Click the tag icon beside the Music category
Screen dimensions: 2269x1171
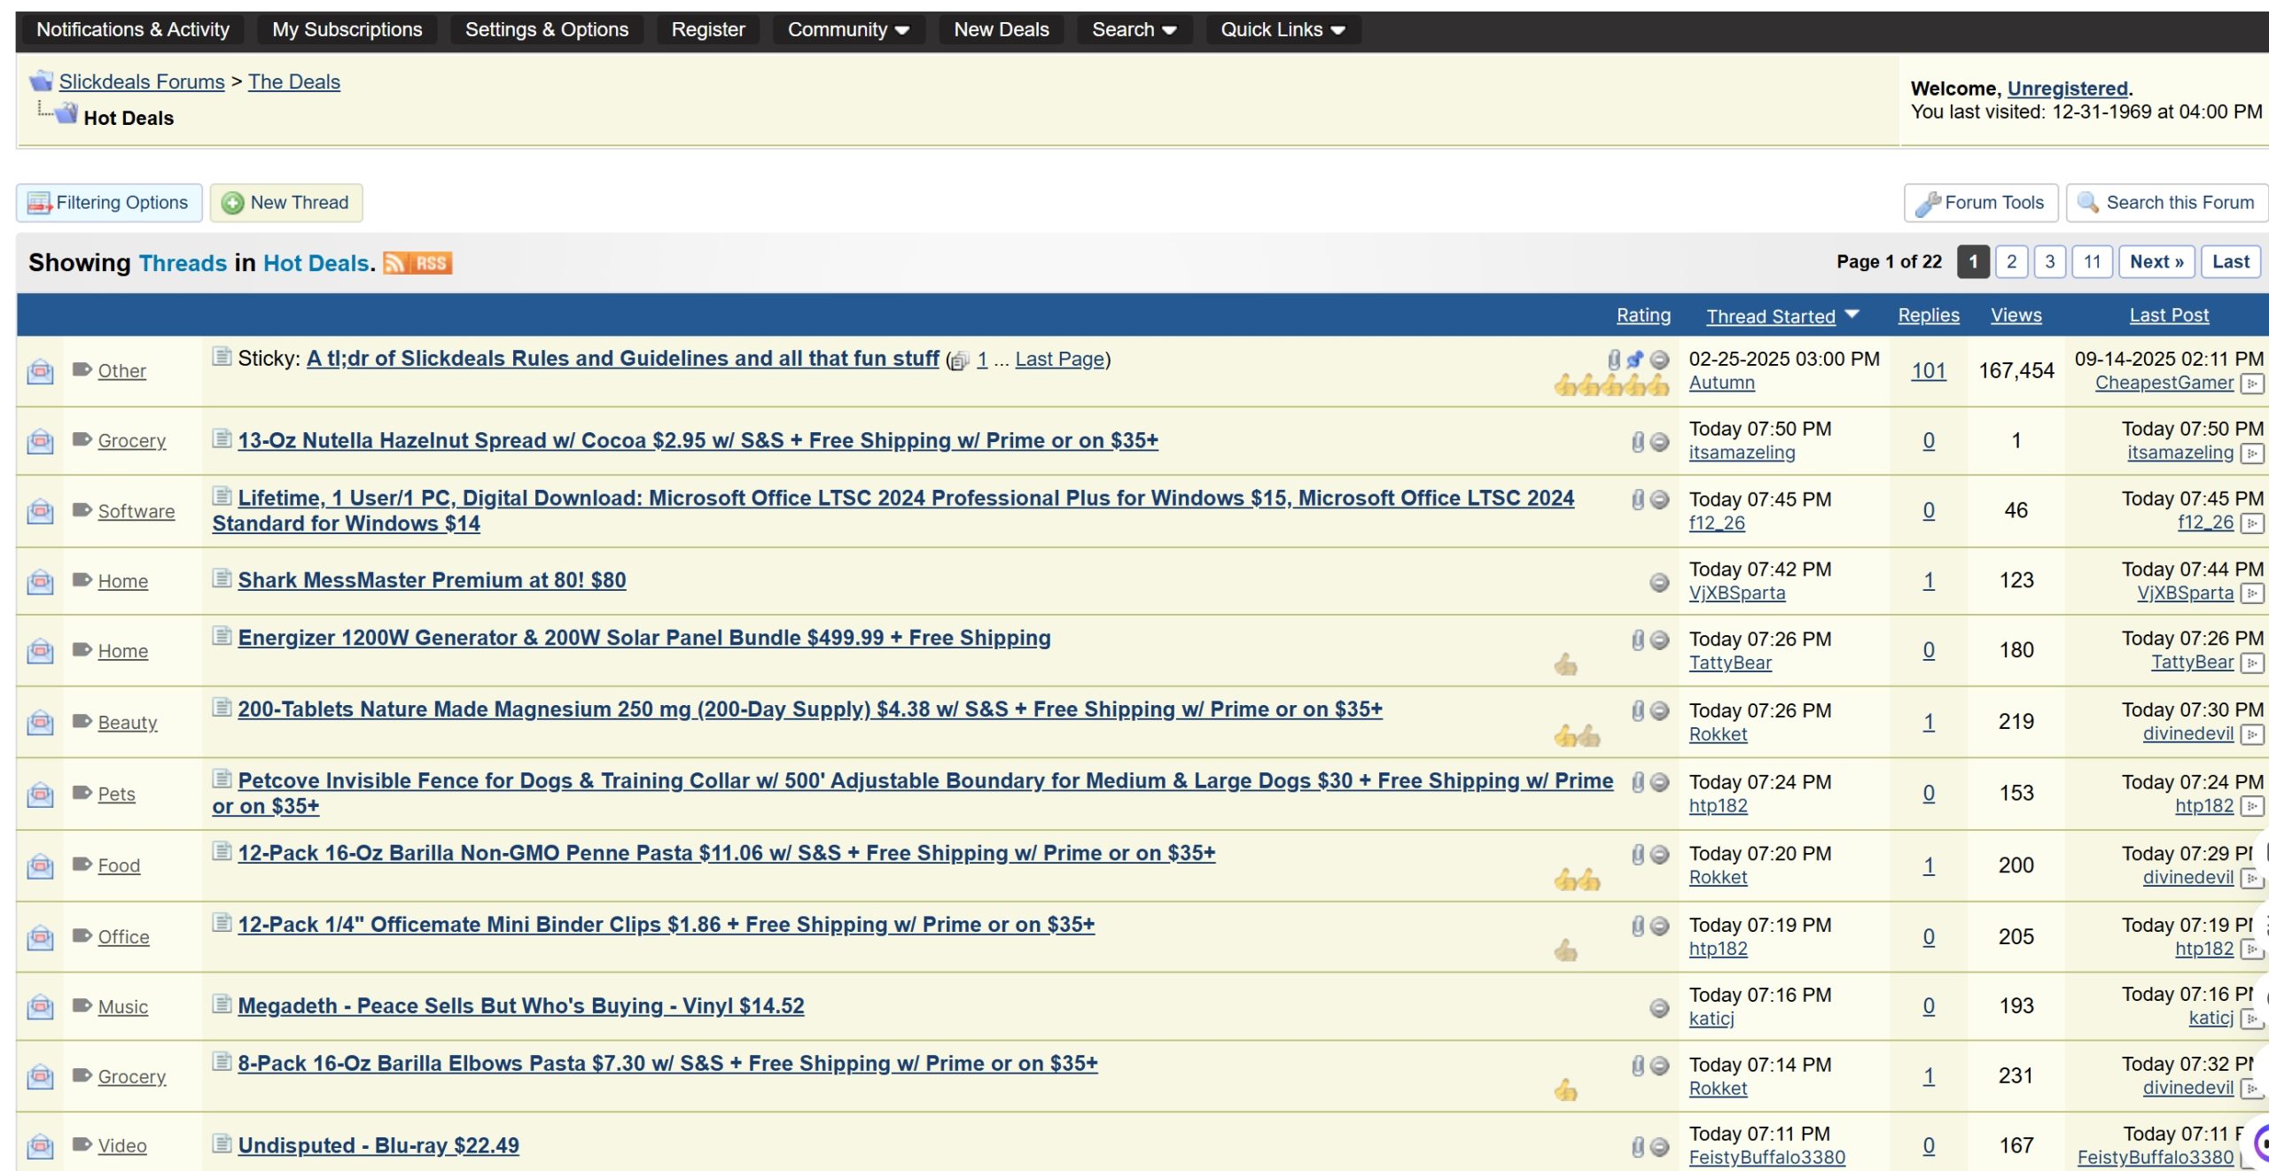(x=82, y=1004)
